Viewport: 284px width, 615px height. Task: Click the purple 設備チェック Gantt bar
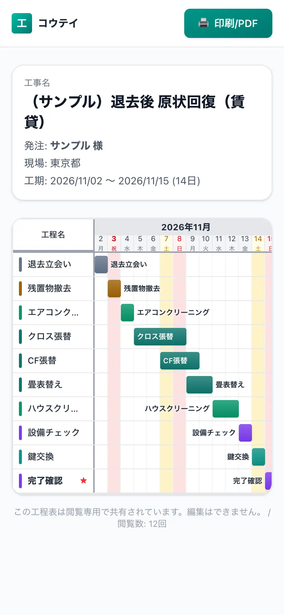(x=245, y=433)
